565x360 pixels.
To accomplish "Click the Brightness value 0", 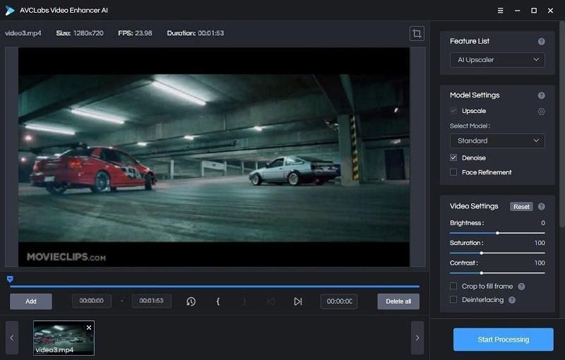I will pos(543,223).
